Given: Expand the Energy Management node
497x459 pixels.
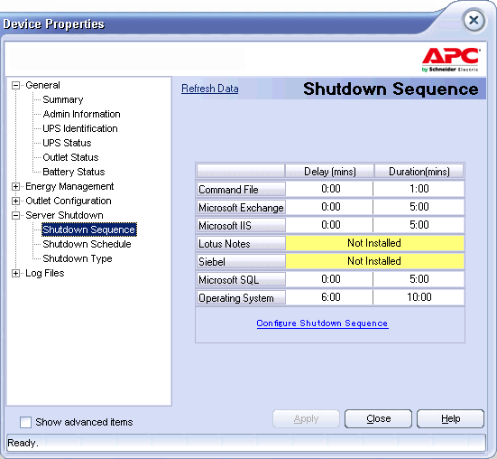Looking at the screenshot, I should tap(15, 187).
